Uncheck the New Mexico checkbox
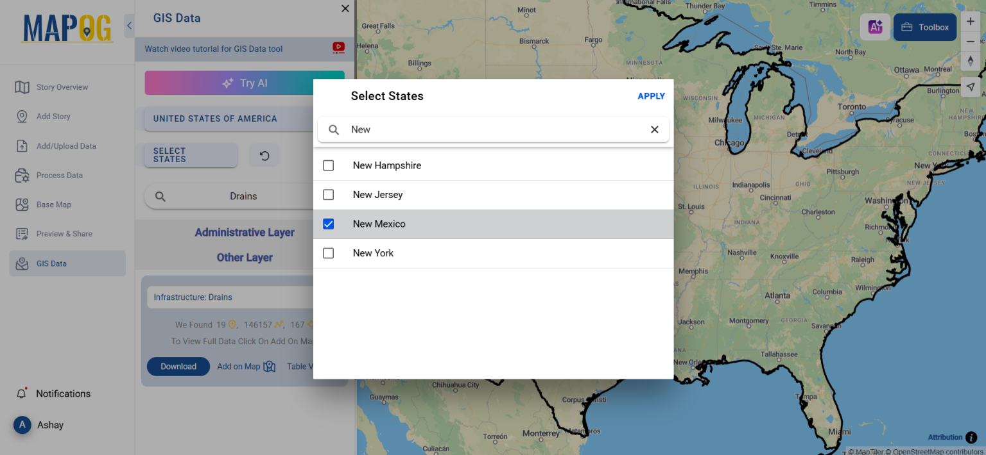 point(328,224)
